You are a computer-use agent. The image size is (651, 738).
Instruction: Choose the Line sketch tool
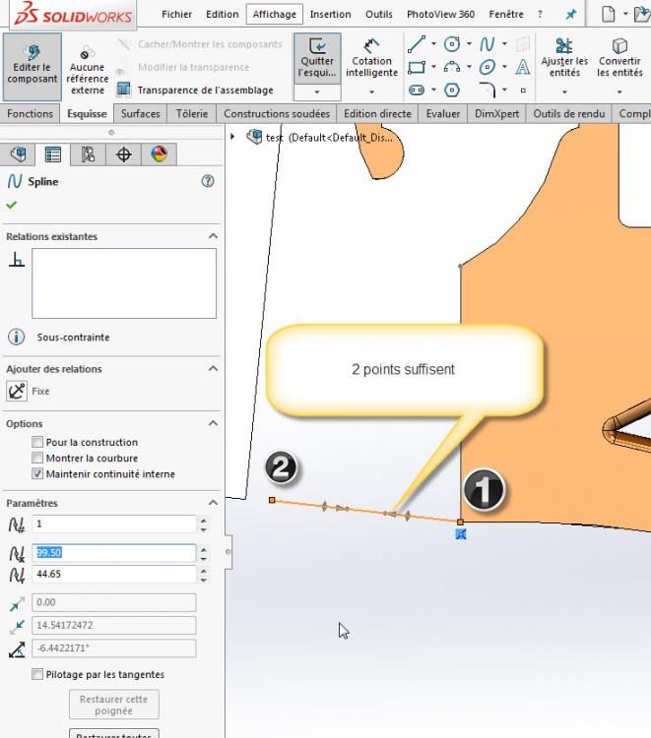(417, 44)
